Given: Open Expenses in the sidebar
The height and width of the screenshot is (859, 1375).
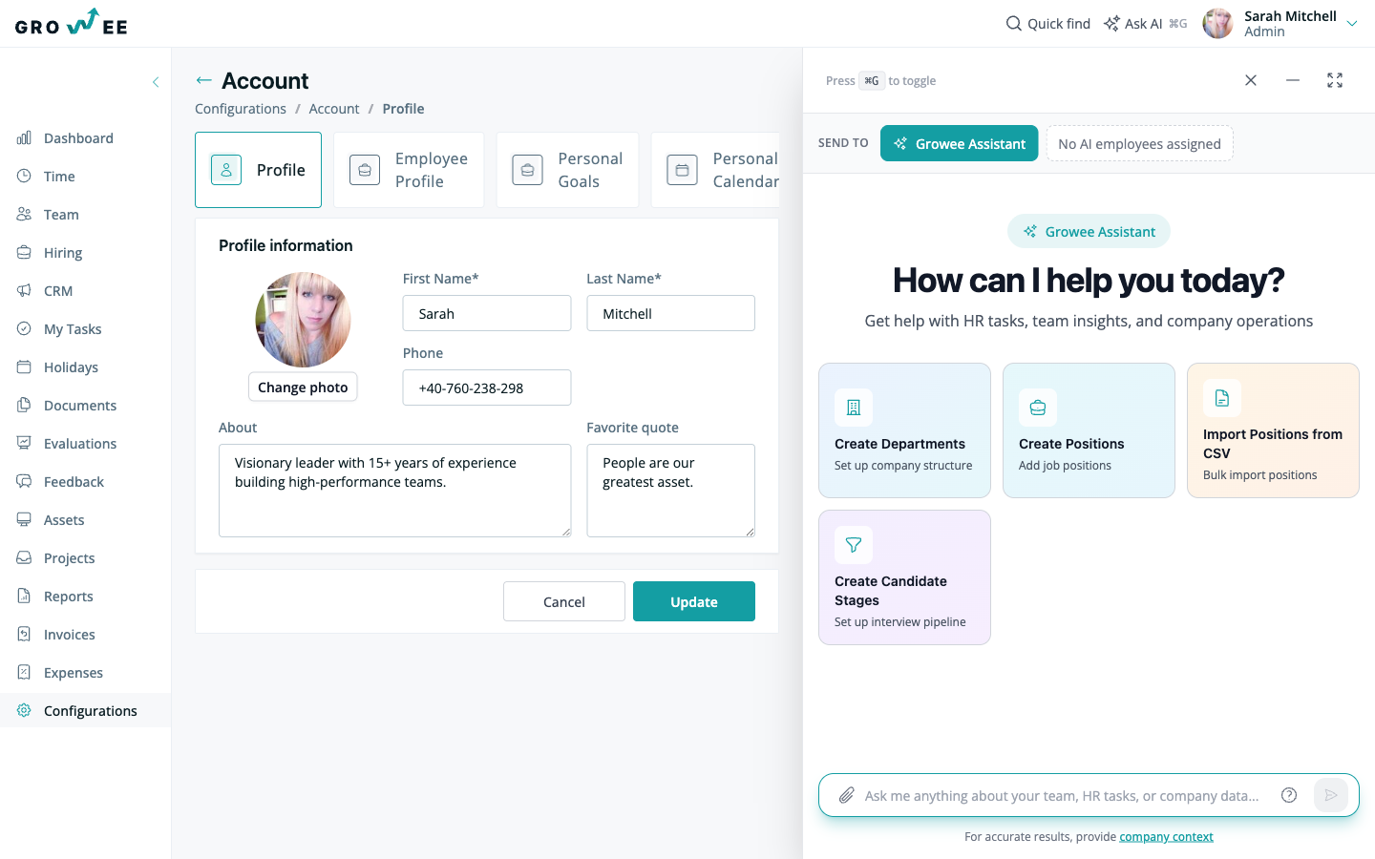Looking at the screenshot, I should click(73, 673).
